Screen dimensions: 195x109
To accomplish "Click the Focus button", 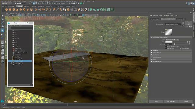I will coord(188,22).
